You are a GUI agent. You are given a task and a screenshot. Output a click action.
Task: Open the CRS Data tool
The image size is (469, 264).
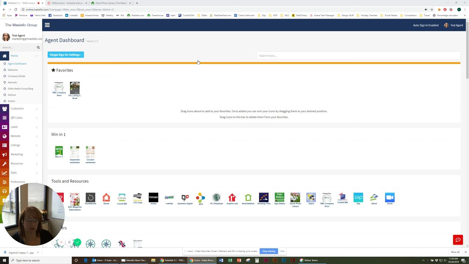(x=138, y=198)
